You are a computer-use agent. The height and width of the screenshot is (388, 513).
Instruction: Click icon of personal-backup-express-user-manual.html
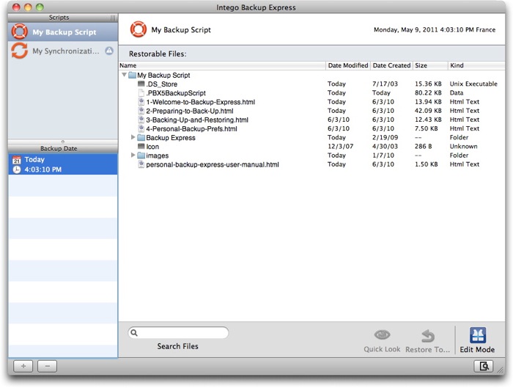click(x=141, y=164)
